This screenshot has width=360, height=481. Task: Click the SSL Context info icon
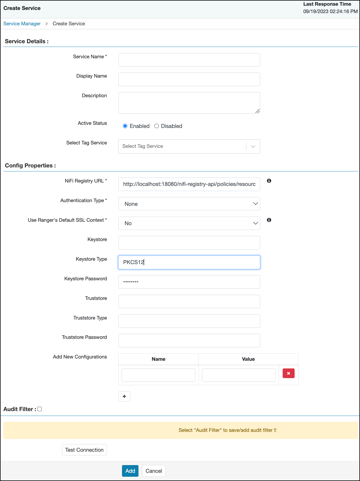point(269,220)
